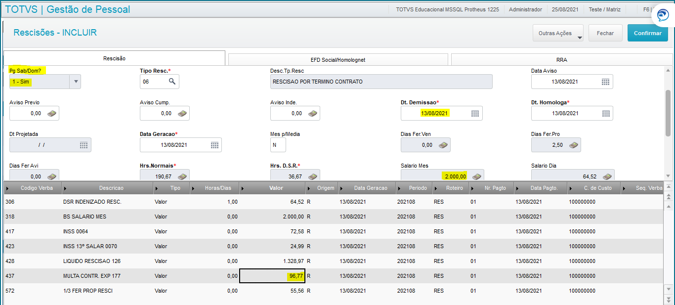The width and height of the screenshot is (675, 305).
Task: Select the MULTA CONTR. EXP 177 row
Action: point(334,276)
